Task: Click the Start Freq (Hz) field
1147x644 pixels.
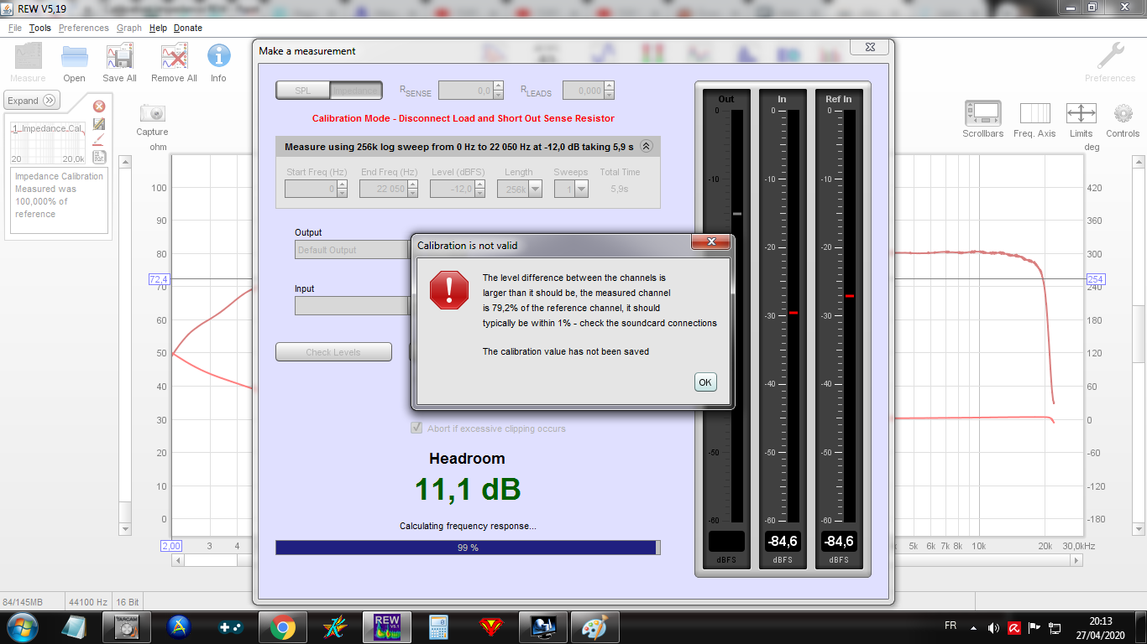Action: point(311,190)
